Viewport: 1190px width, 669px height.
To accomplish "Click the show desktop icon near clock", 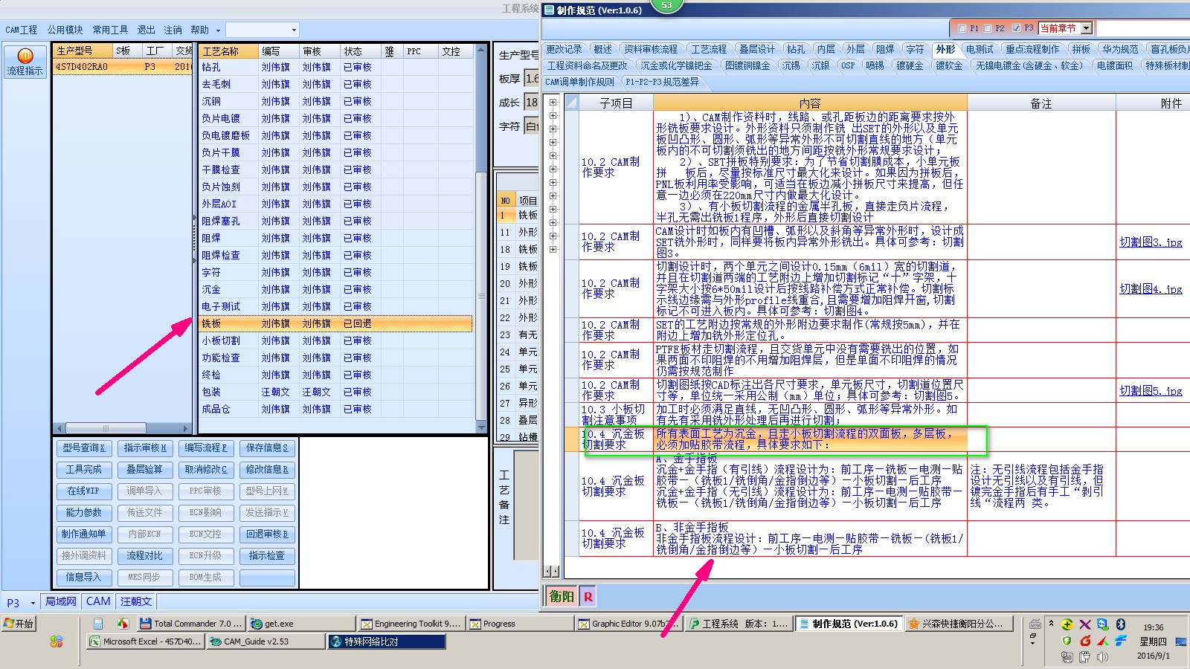I will [1181, 641].
